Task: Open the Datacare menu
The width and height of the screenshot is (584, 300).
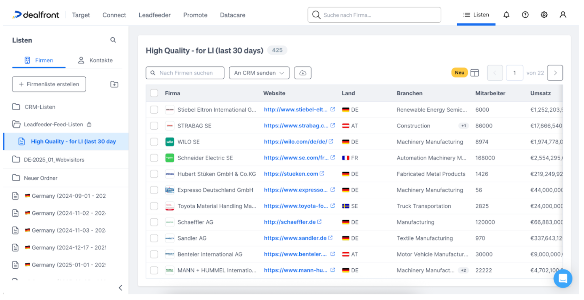Action: click(x=232, y=15)
